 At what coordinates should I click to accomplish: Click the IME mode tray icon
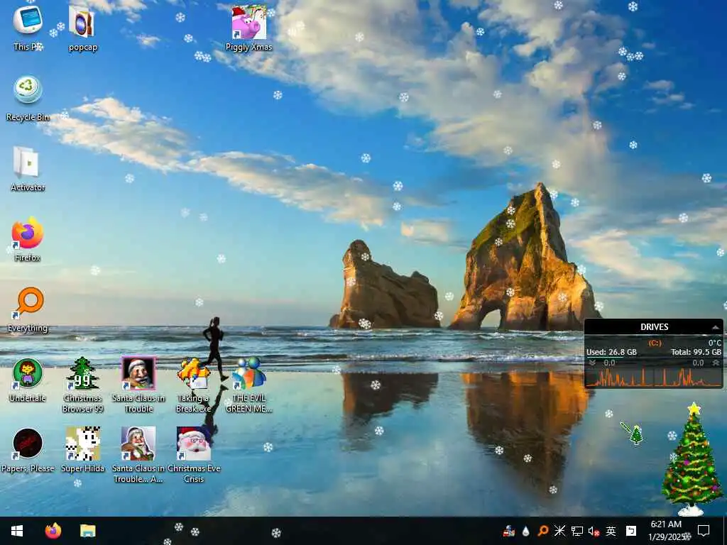(x=631, y=531)
